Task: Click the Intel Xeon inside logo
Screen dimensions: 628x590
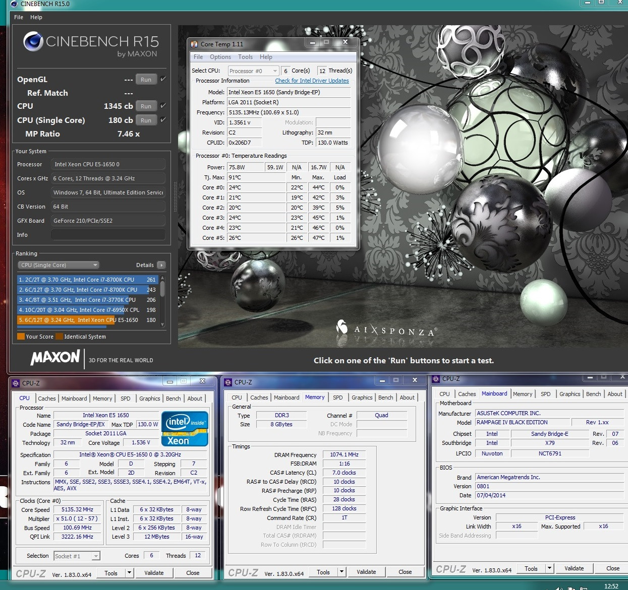Action: pos(185,429)
